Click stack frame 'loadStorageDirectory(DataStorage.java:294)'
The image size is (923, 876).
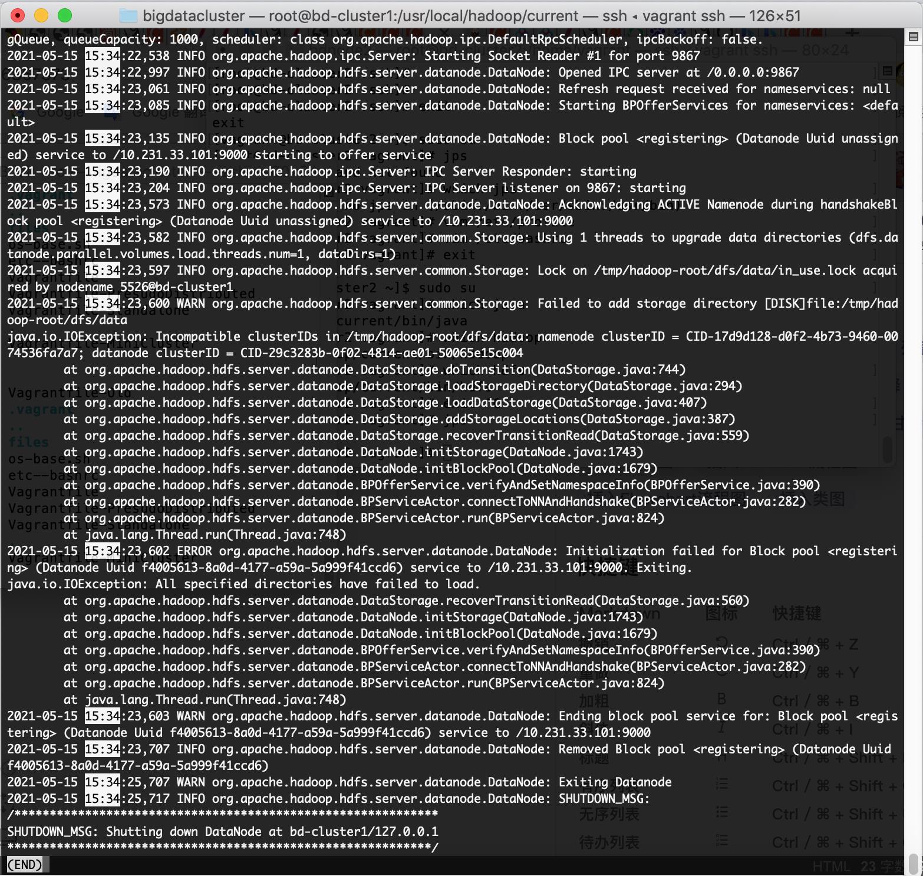coord(594,386)
